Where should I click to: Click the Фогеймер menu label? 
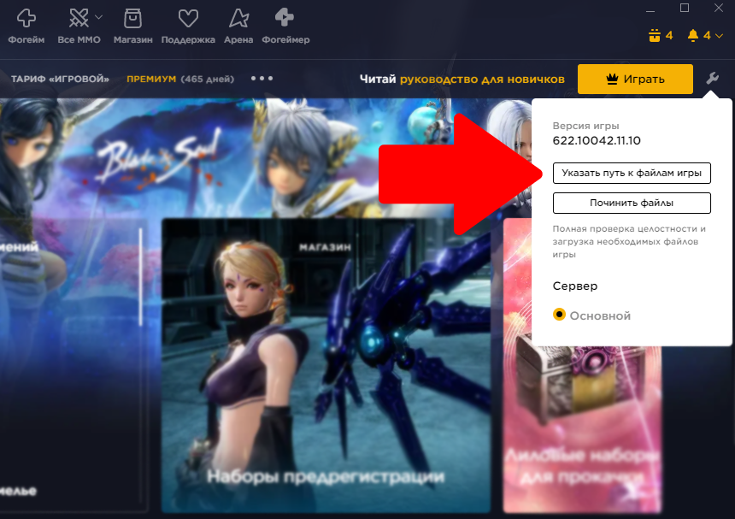(285, 40)
